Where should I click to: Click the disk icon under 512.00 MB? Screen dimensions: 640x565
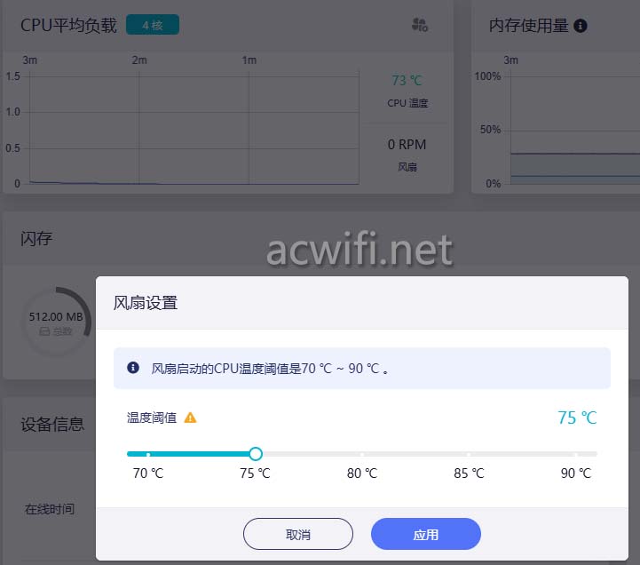tap(44, 331)
